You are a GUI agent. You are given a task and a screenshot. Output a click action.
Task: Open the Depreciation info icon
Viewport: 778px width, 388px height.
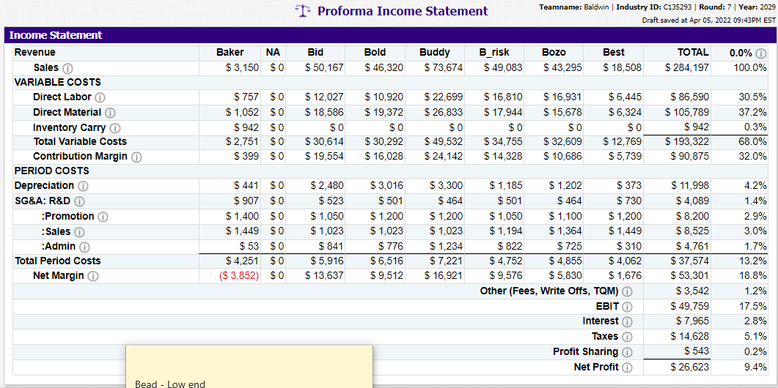coord(84,187)
